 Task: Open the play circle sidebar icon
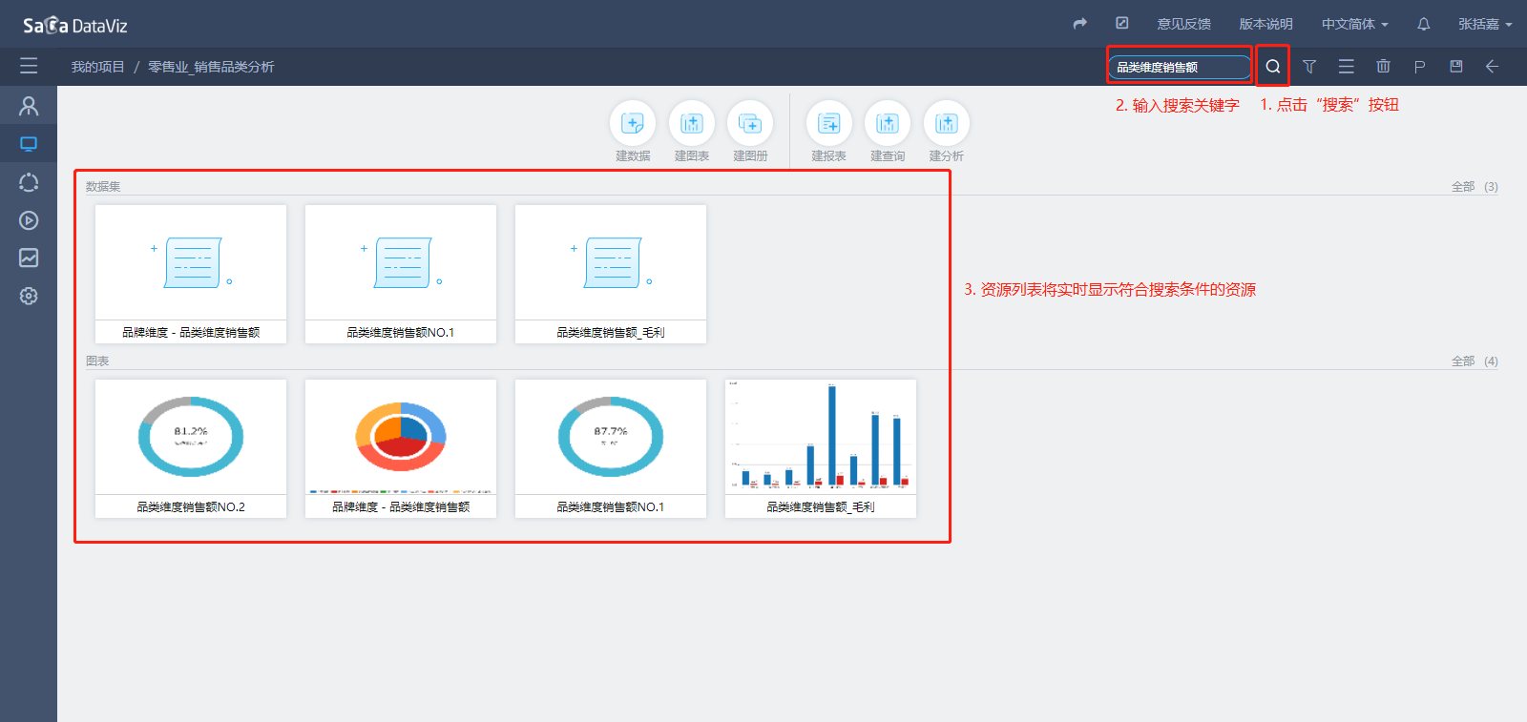[29, 220]
